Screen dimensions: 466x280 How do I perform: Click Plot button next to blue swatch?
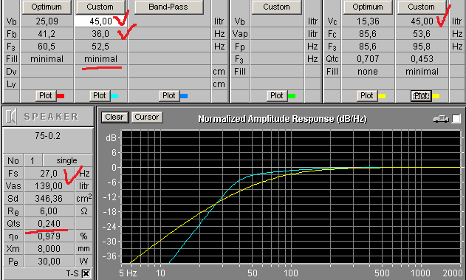point(169,96)
